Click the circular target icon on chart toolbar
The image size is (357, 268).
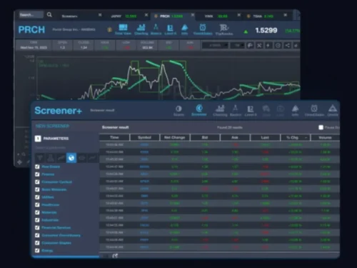pos(278,45)
